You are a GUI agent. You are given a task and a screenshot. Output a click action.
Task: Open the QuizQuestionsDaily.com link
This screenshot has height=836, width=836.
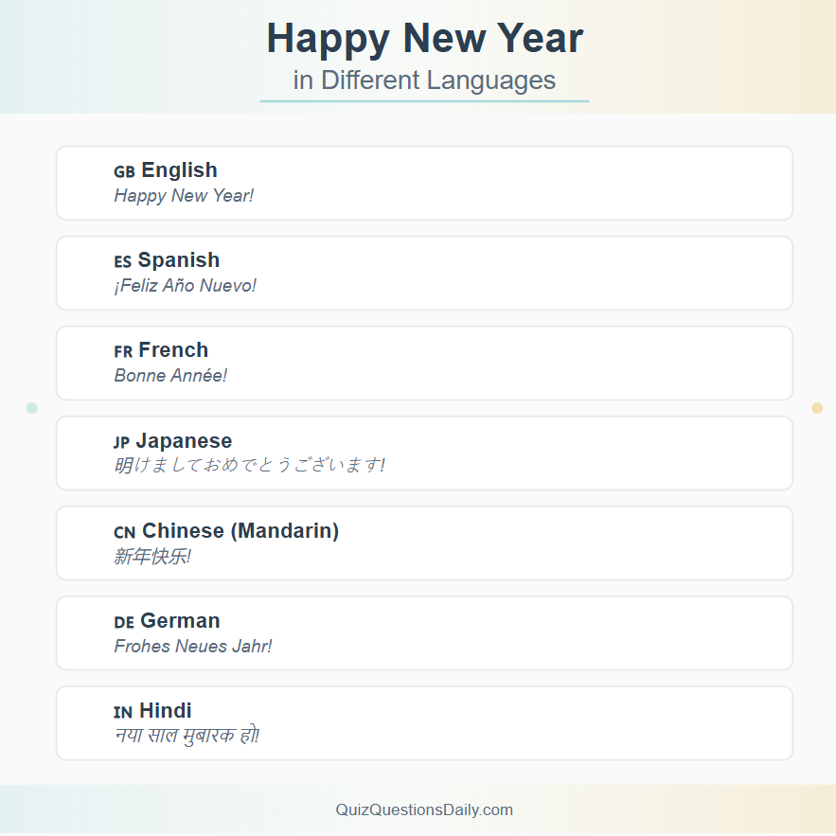[x=423, y=809]
